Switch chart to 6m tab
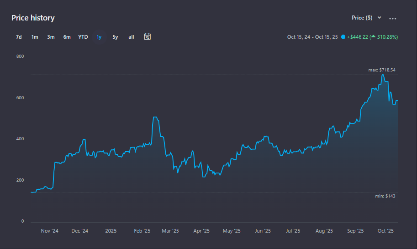 [x=67, y=37]
